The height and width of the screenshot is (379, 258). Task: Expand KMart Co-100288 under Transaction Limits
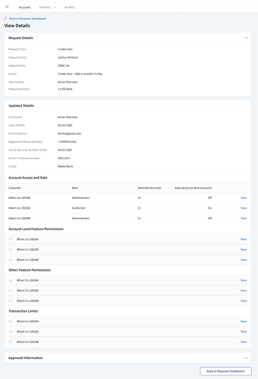coord(11,342)
